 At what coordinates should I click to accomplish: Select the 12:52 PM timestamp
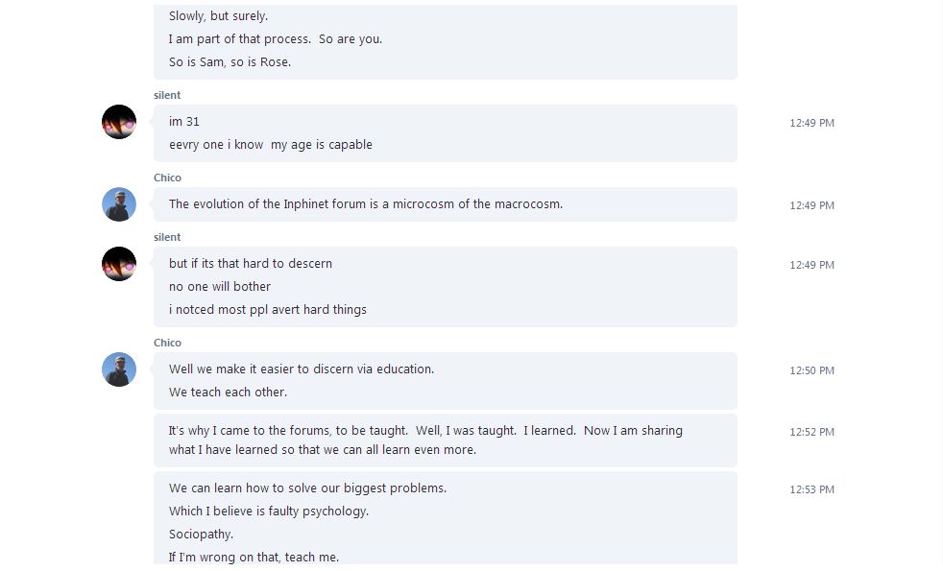[x=811, y=432]
